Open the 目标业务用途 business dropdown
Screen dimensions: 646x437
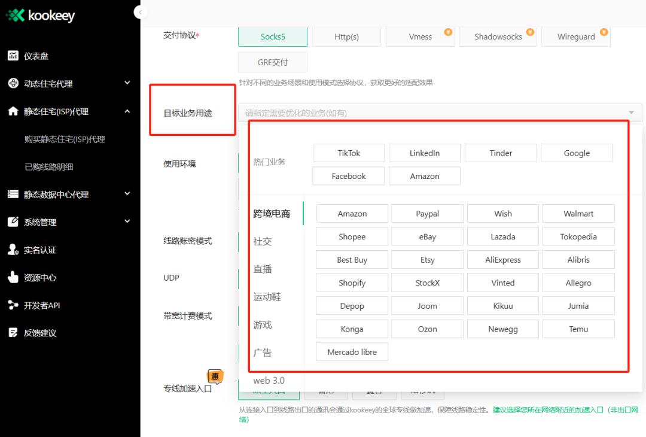440,113
